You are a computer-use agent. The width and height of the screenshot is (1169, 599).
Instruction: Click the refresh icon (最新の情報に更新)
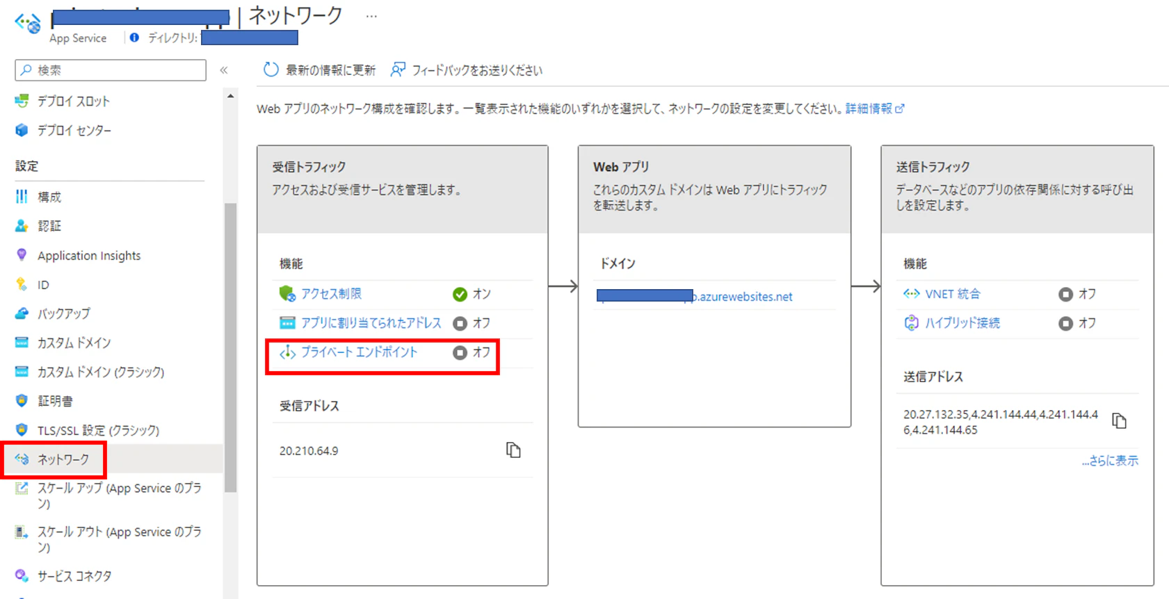[x=271, y=69]
